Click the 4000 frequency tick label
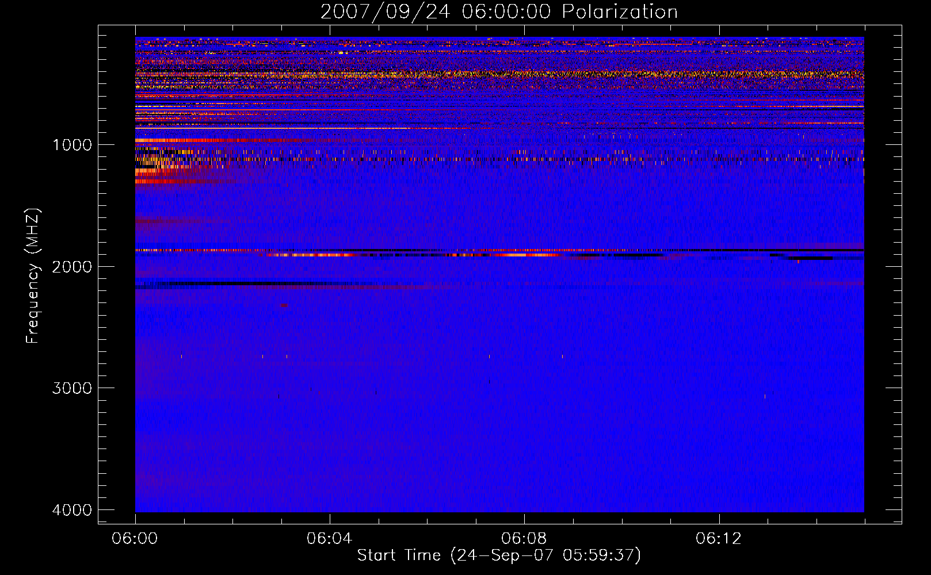Screen dimensions: 931x575 [72, 510]
